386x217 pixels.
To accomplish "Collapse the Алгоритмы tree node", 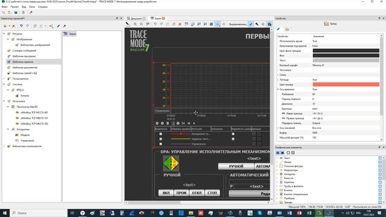I will click(8, 130).
